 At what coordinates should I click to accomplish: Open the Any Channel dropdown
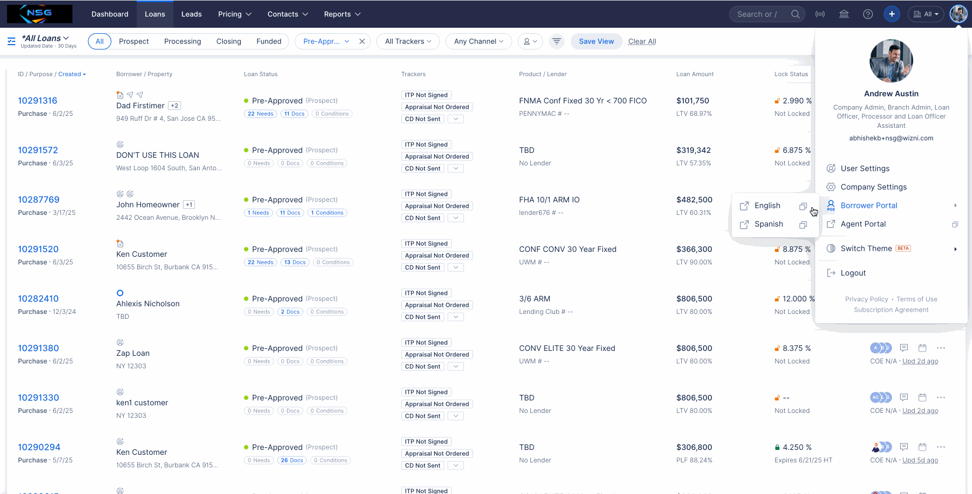coord(479,41)
